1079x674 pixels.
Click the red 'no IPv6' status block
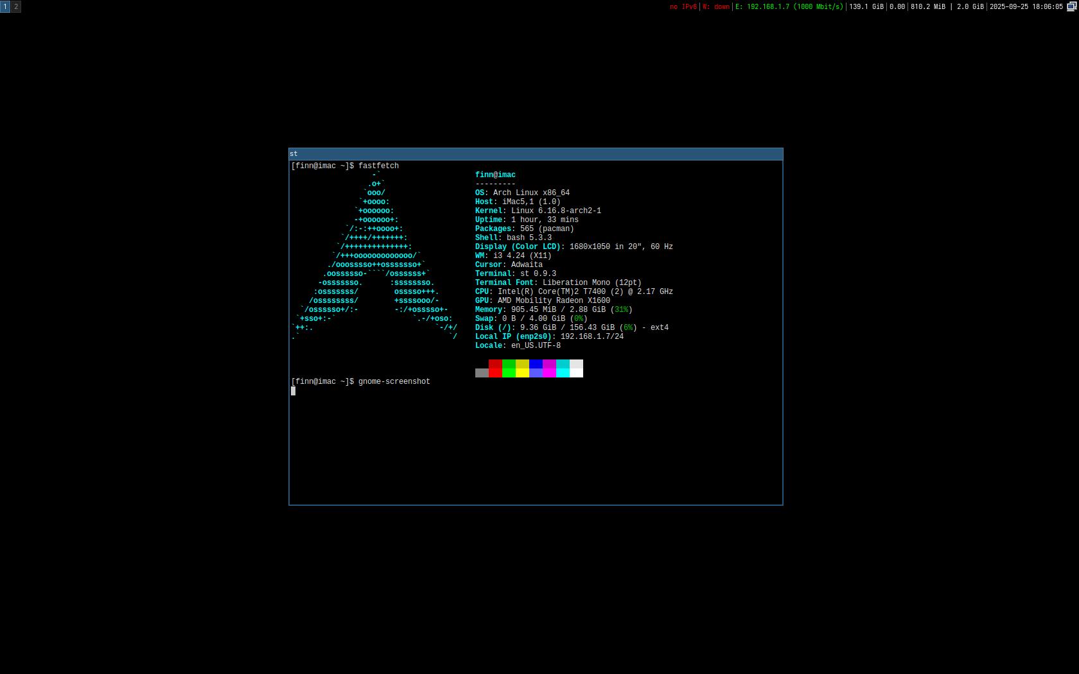coord(683,6)
